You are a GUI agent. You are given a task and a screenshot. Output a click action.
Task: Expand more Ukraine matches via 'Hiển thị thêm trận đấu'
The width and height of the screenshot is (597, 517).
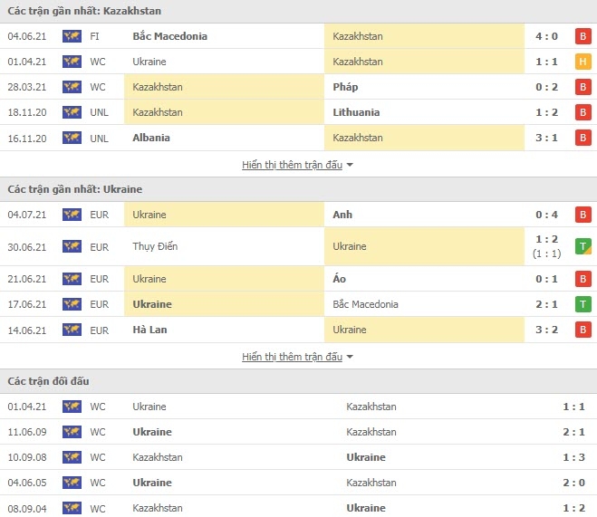(x=297, y=357)
